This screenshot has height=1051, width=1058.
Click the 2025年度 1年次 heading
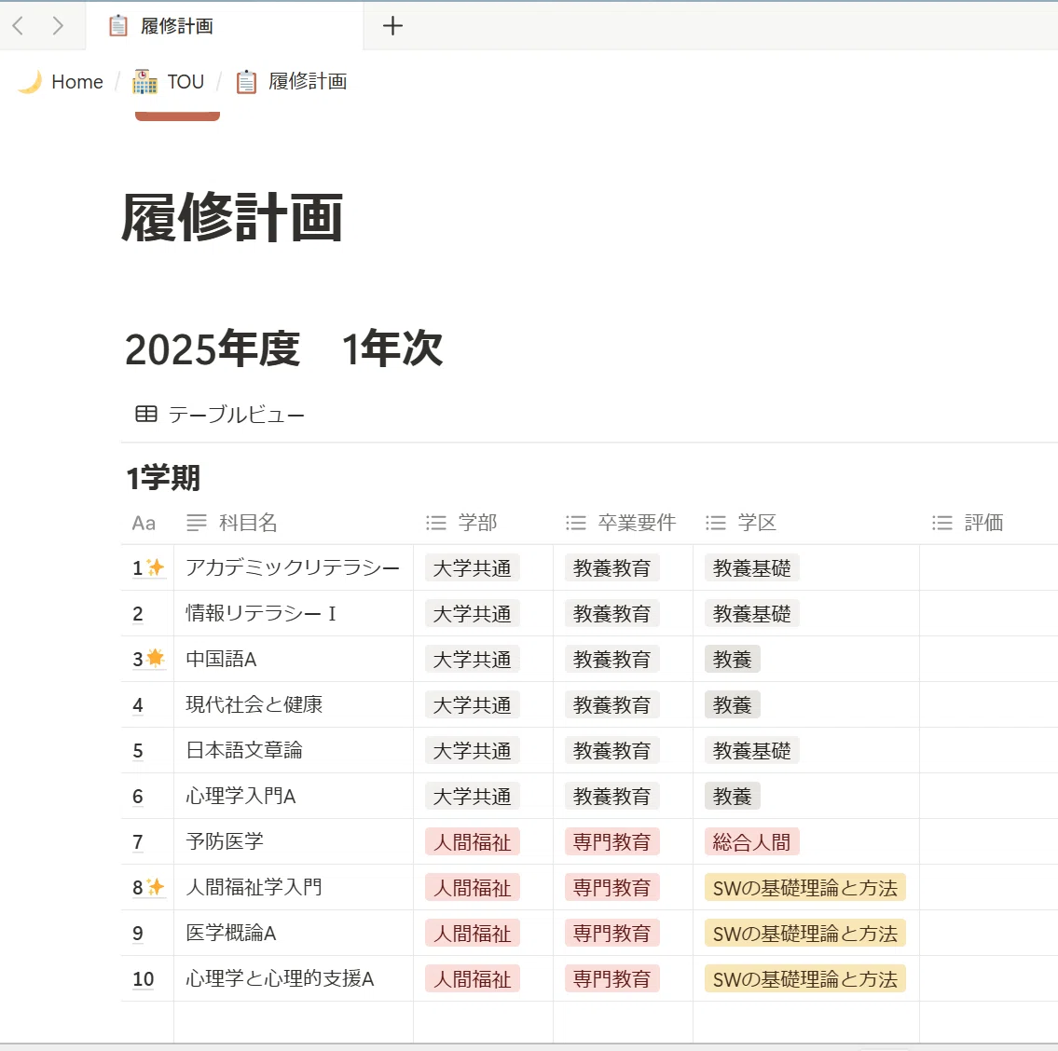[x=283, y=348]
